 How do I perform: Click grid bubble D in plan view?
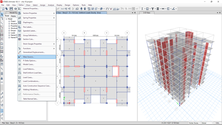click(127, 33)
